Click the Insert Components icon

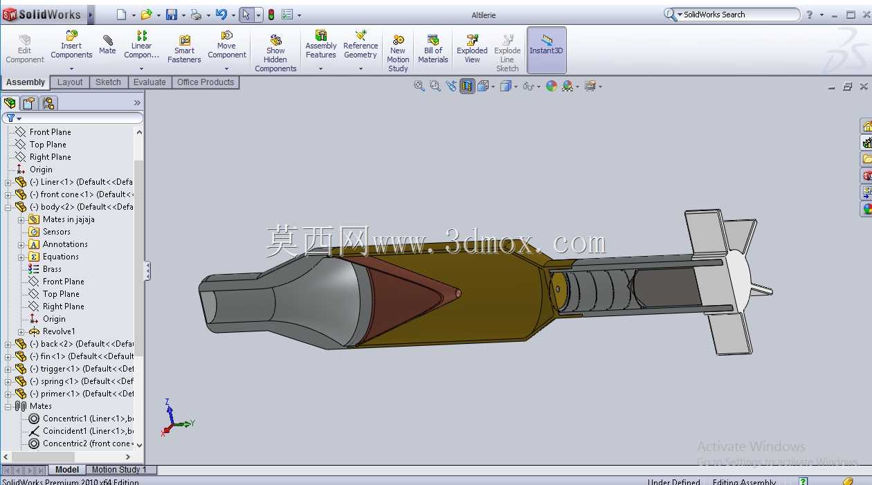71,35
